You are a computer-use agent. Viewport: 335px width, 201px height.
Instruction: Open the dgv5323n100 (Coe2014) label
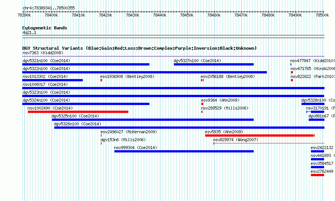[x=46, y=92]
